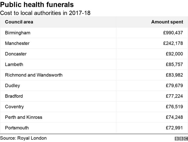
Task: Select the Amount spent column header
Action: [167, 22]
